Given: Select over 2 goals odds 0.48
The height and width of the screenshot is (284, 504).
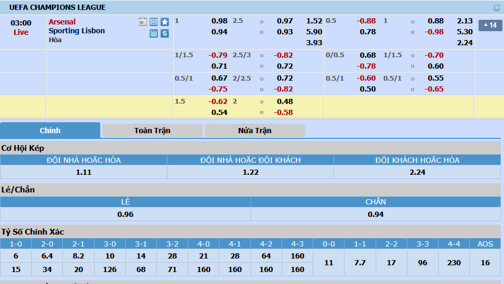Looking at the screenshot, I should point(285,101).
